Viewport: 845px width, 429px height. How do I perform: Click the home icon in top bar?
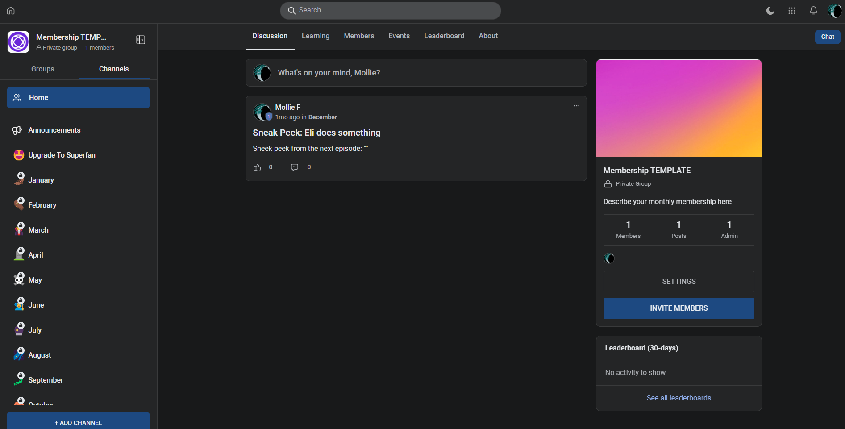click(11, 11)
